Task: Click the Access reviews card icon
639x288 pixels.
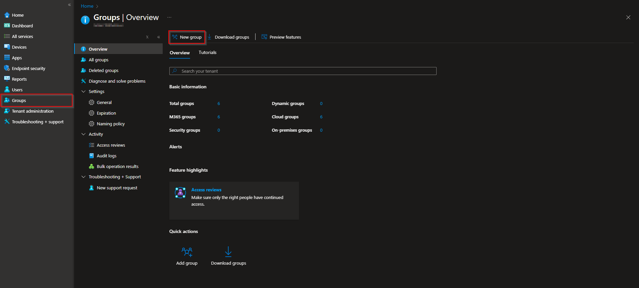Action: [x=180, y=193]
